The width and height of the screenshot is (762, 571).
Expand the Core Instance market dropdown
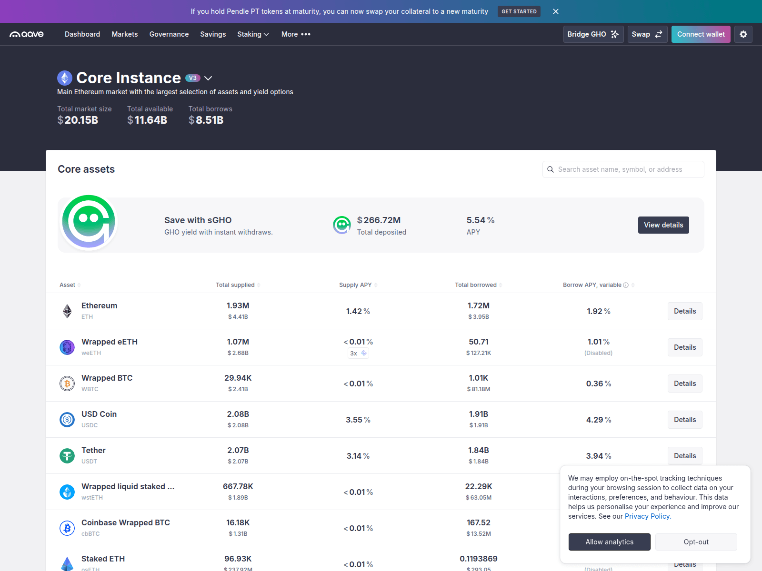pos(208,78)
